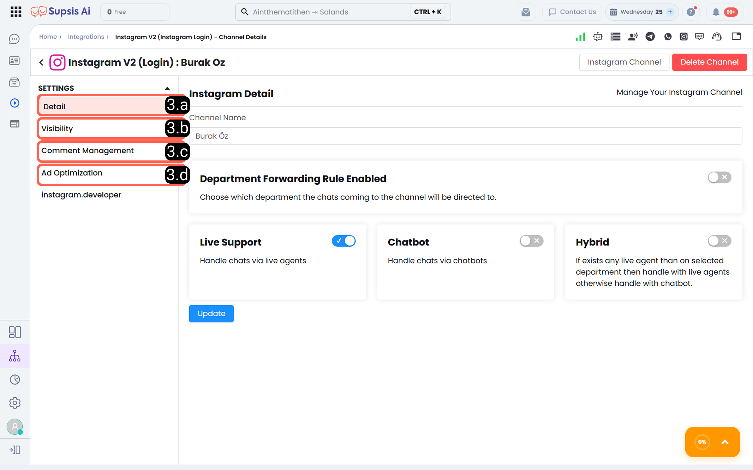Click the Channel Name input field

[466, 136]
